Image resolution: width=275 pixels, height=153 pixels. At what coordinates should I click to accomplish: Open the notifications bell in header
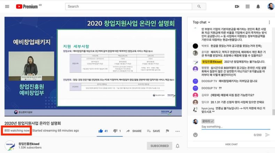pos(258,7)
